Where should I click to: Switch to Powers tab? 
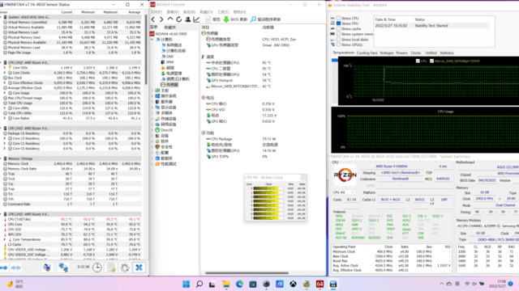coord(402,53)
